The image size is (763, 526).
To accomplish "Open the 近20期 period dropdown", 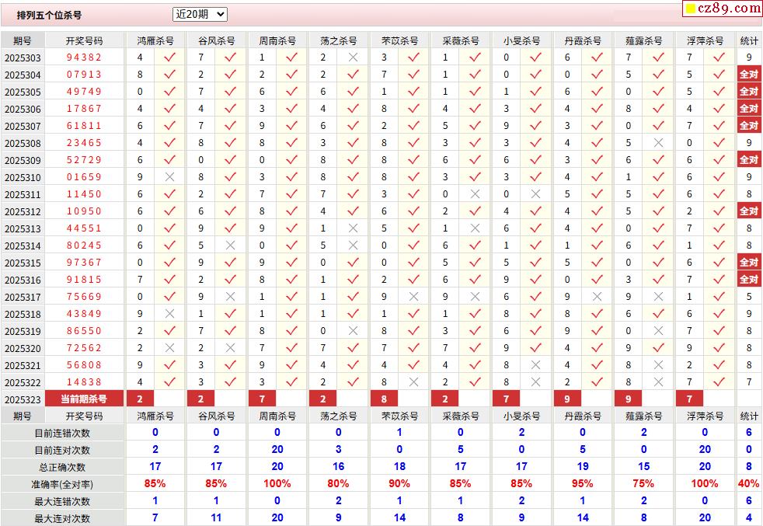I will [x=200, y=14].
